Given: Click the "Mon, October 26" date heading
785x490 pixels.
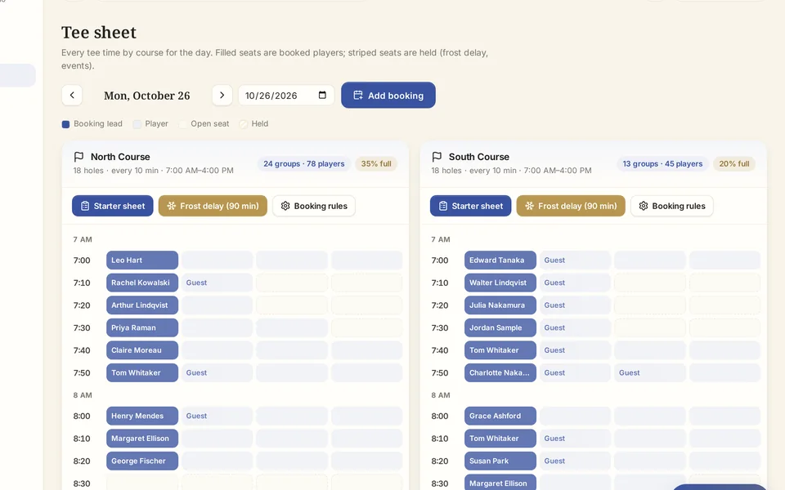Looking at the screenshot, I should click(x=146, y=96).
